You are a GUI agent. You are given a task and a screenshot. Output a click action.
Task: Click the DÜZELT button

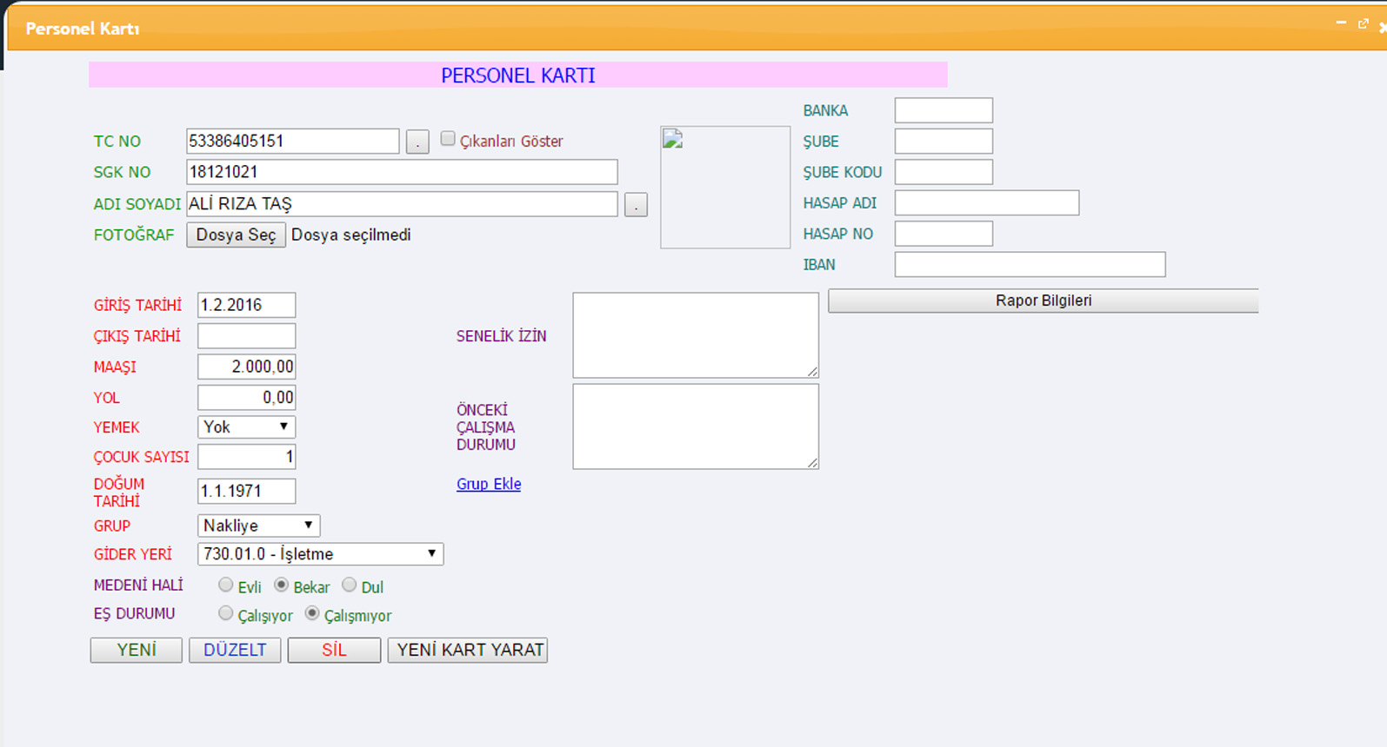click(235, 651)
